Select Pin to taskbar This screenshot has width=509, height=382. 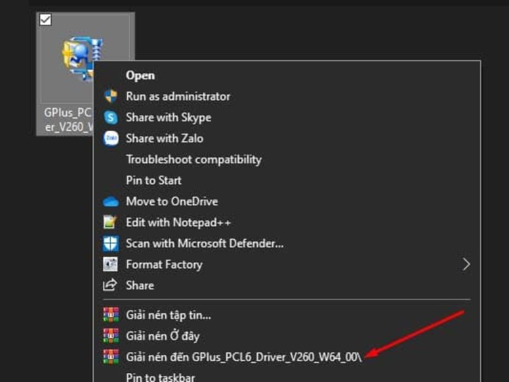click(x=160, y=377)
